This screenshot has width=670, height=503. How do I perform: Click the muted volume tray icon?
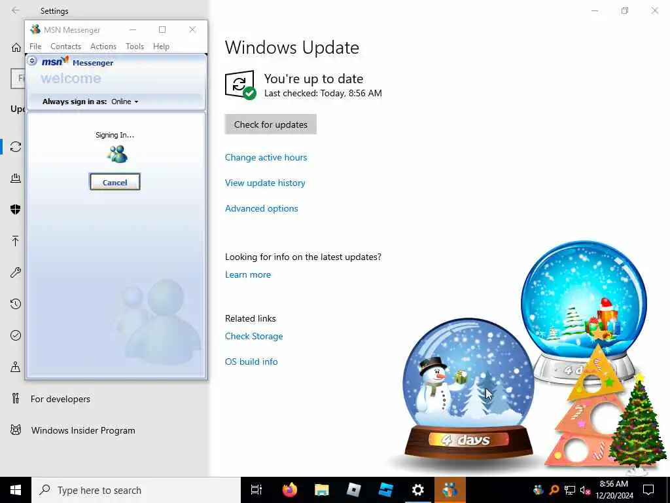(585, 490)
